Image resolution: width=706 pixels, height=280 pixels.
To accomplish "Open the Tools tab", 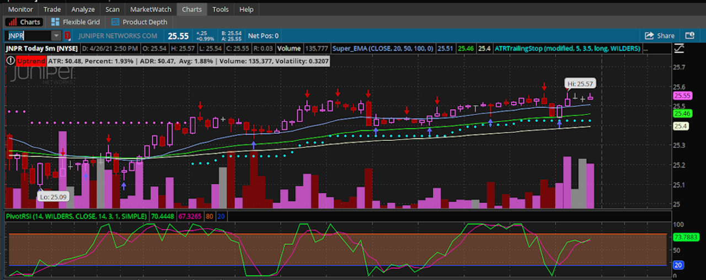I will (x=221, y=9).
